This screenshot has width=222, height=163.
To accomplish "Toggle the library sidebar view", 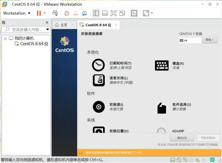I will (x=96, y=13).
